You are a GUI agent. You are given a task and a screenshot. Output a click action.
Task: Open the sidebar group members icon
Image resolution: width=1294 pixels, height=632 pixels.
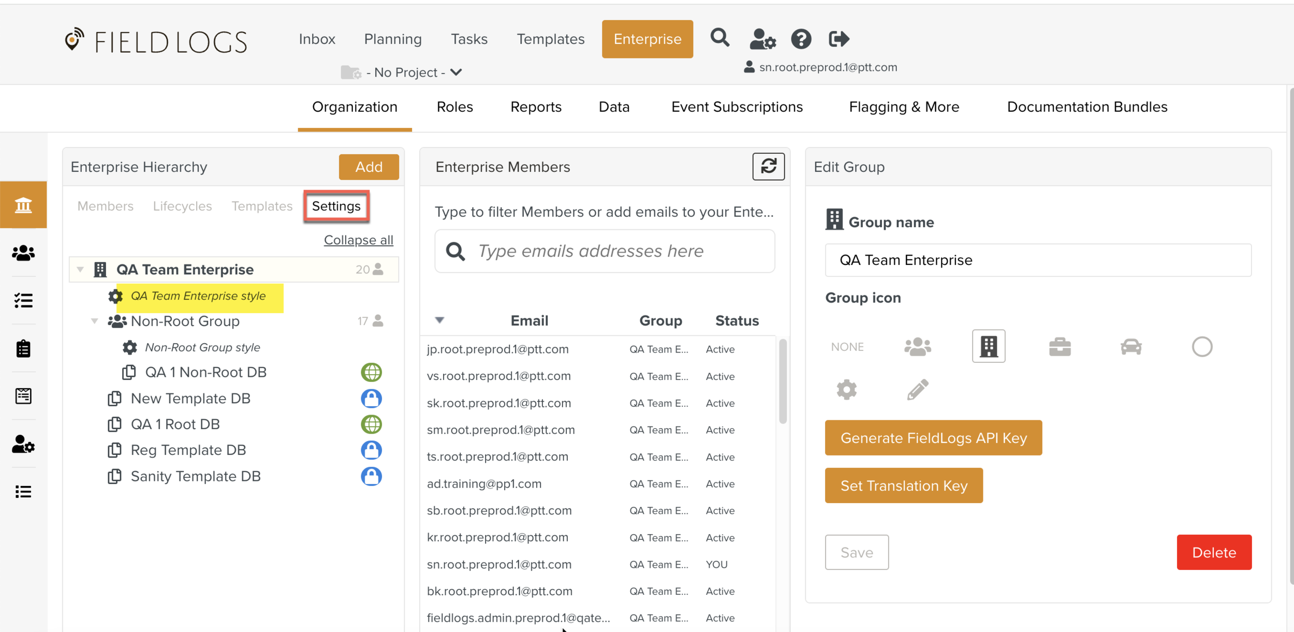[x=23, y=253]
